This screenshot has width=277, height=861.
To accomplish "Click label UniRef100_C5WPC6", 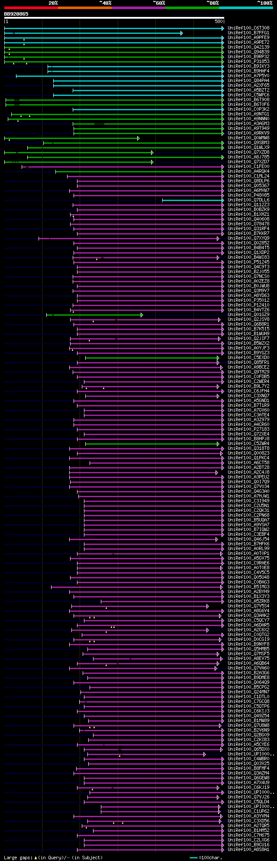I will pos(248,95).
